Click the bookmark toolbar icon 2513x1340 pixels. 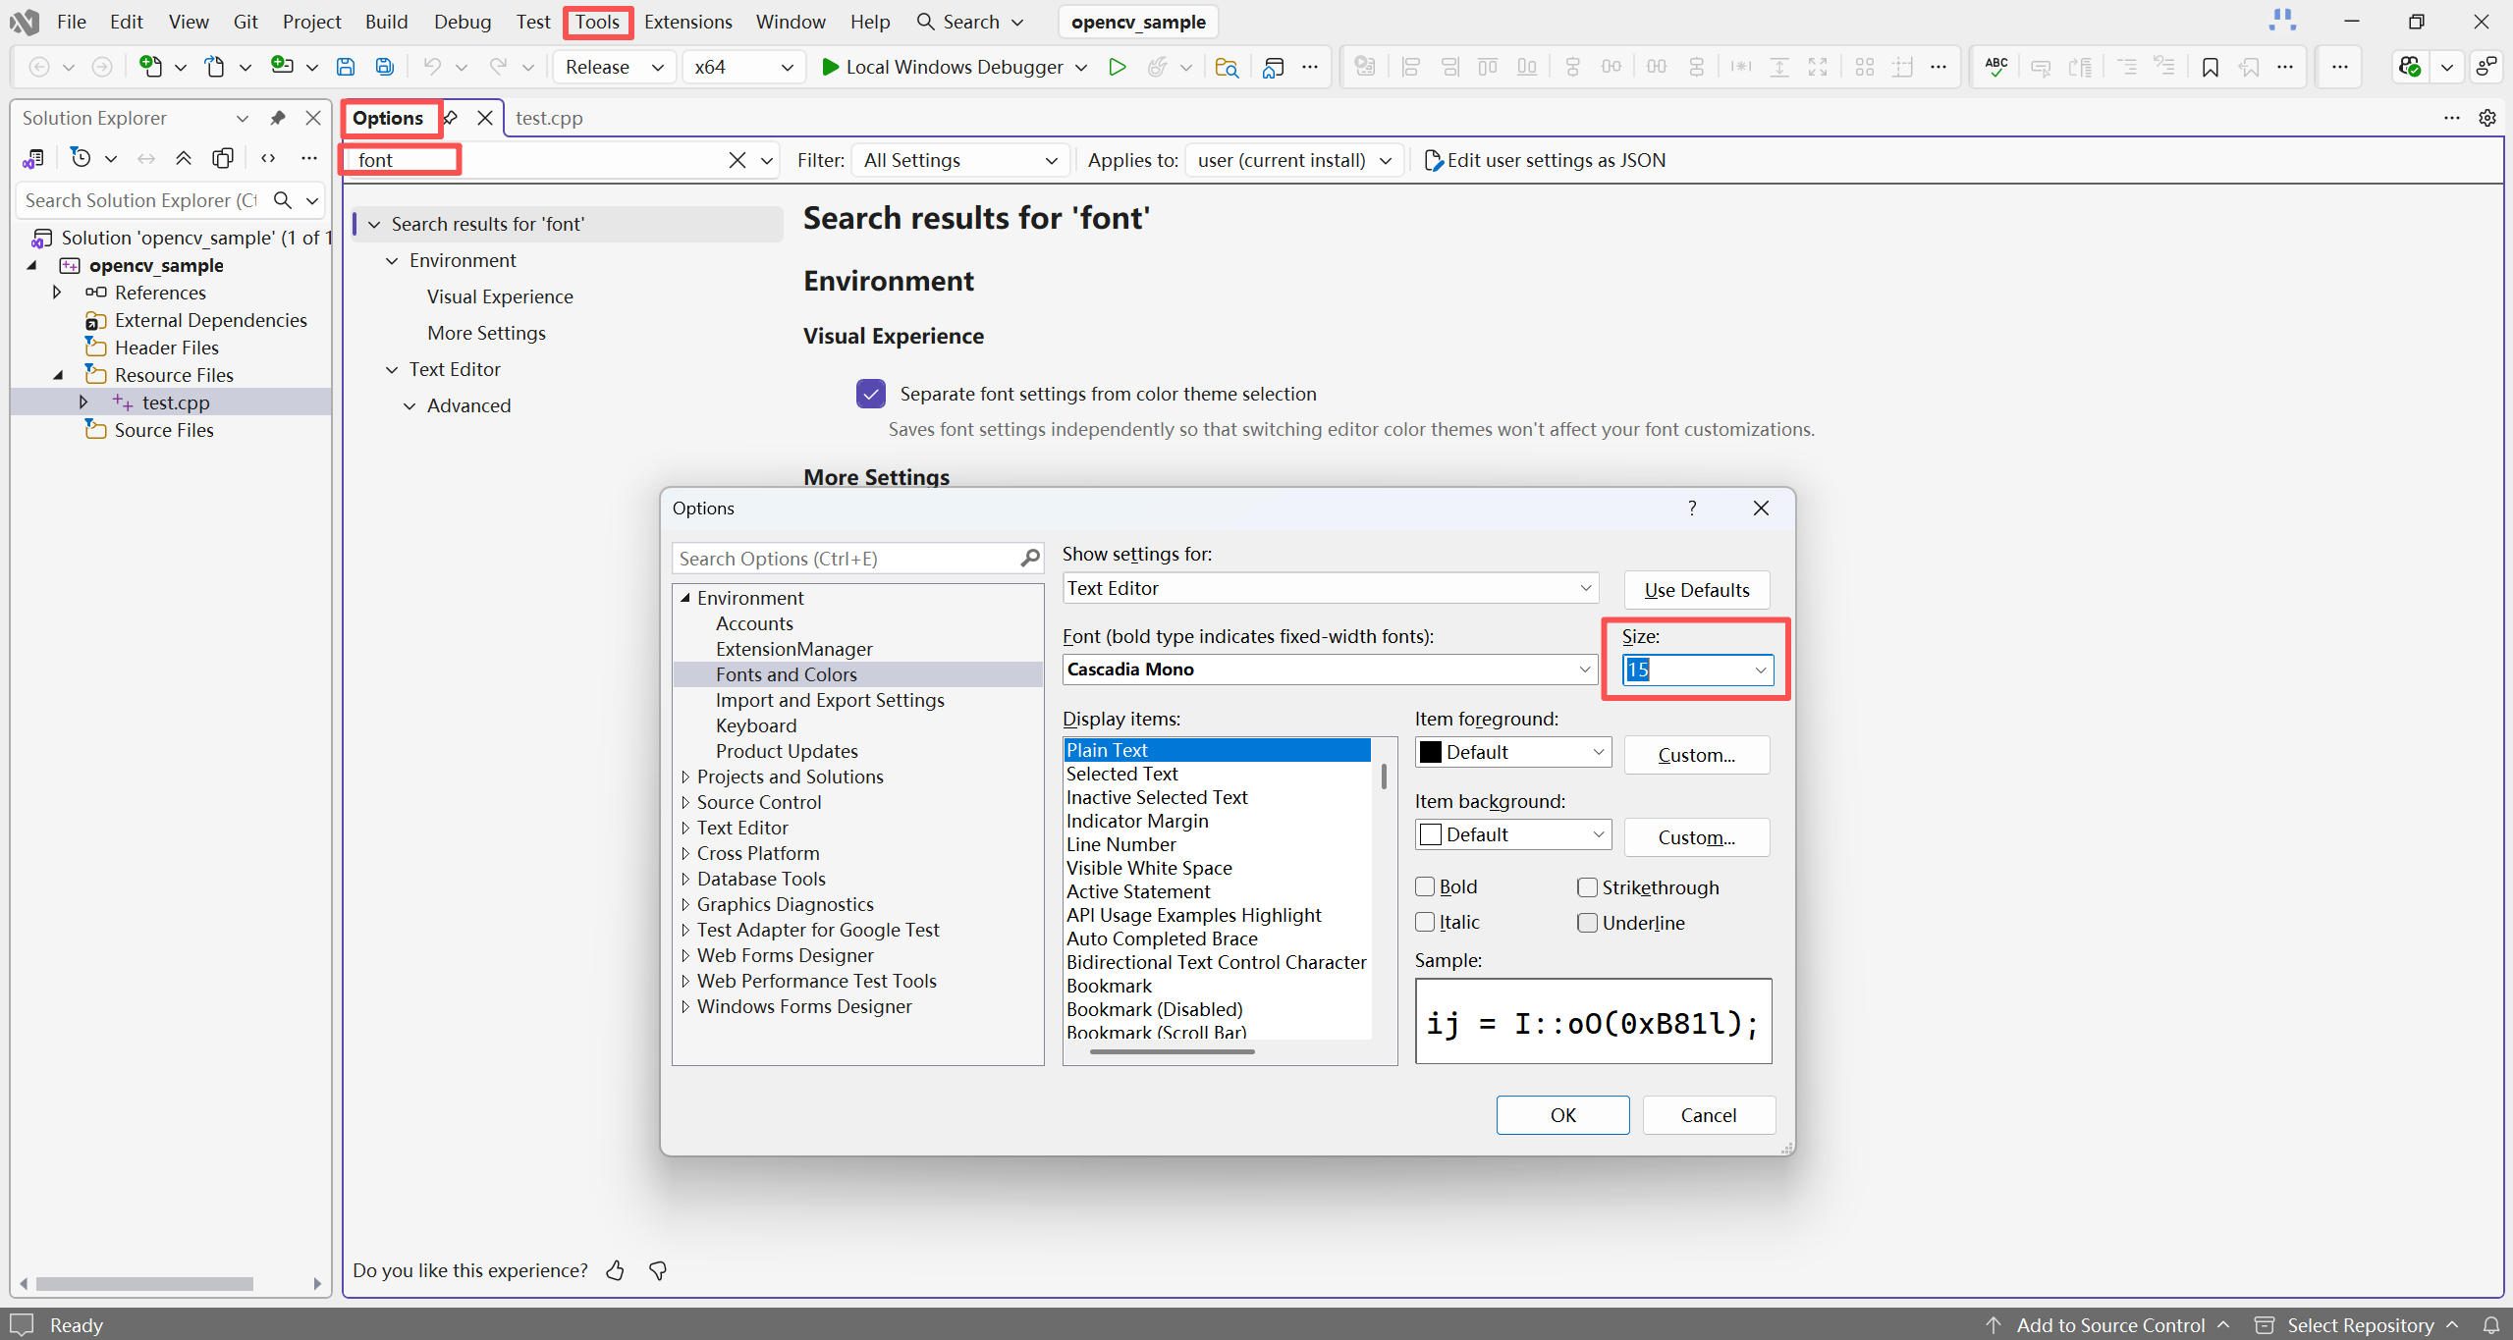tap(2210, 67)
